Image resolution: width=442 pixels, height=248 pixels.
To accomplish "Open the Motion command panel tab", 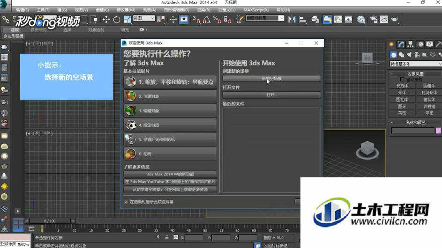I will click(420, 44).
